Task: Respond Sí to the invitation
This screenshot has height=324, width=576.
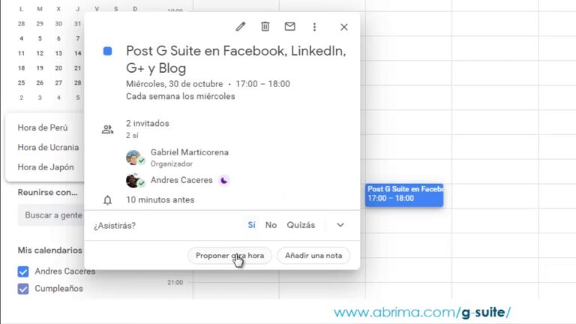Action: 252,225
